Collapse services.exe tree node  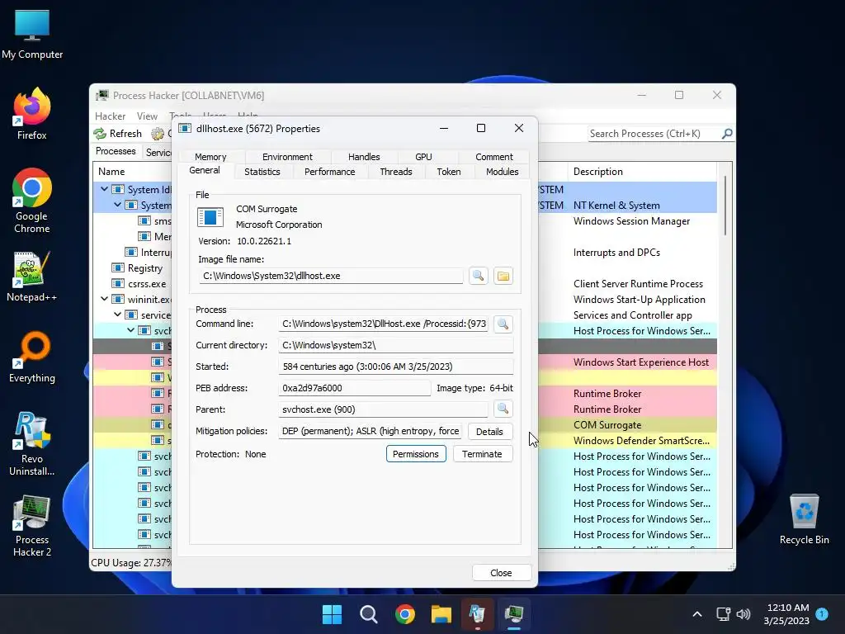(x=117, y=315)
